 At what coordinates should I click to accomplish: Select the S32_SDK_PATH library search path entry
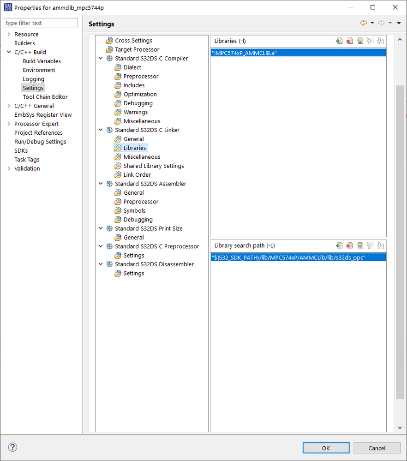tap(298, 257)
